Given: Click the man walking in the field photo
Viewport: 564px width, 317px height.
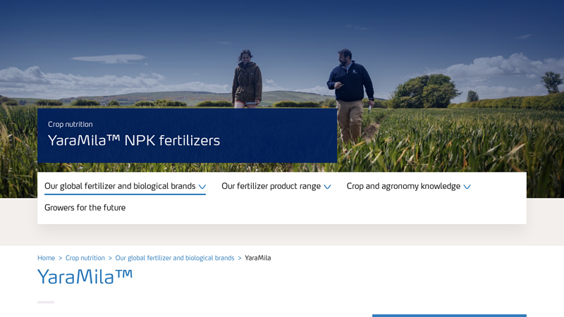Looking at the screenshot, I should [350, 88].
